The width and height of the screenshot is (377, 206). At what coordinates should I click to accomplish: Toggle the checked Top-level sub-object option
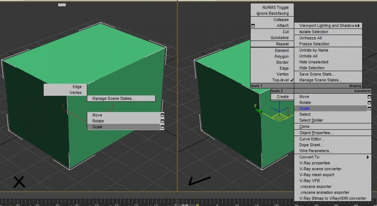[281, 80]
